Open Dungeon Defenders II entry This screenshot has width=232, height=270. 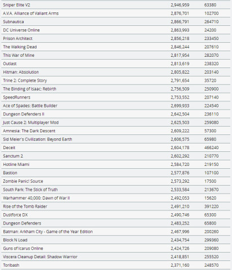24,114
